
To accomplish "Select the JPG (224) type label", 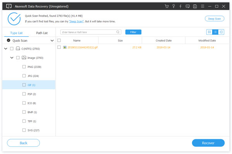I will (33, 76).
